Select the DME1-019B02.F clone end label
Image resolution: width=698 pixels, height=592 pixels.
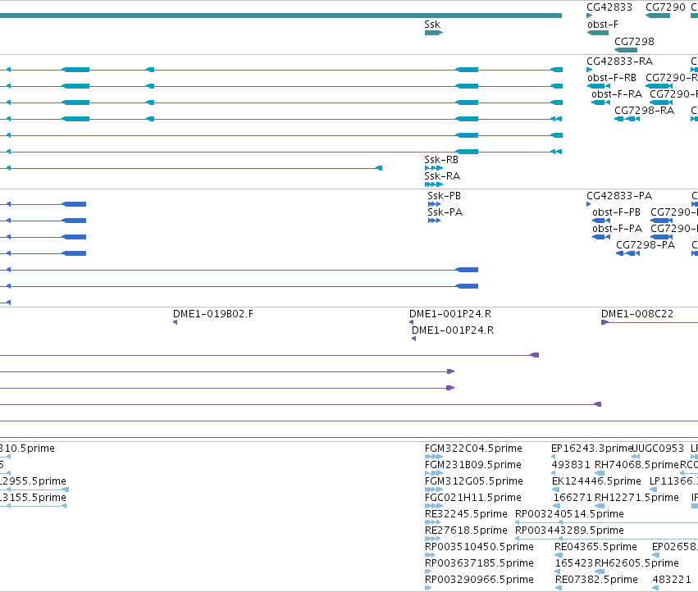tap(212, 314)
